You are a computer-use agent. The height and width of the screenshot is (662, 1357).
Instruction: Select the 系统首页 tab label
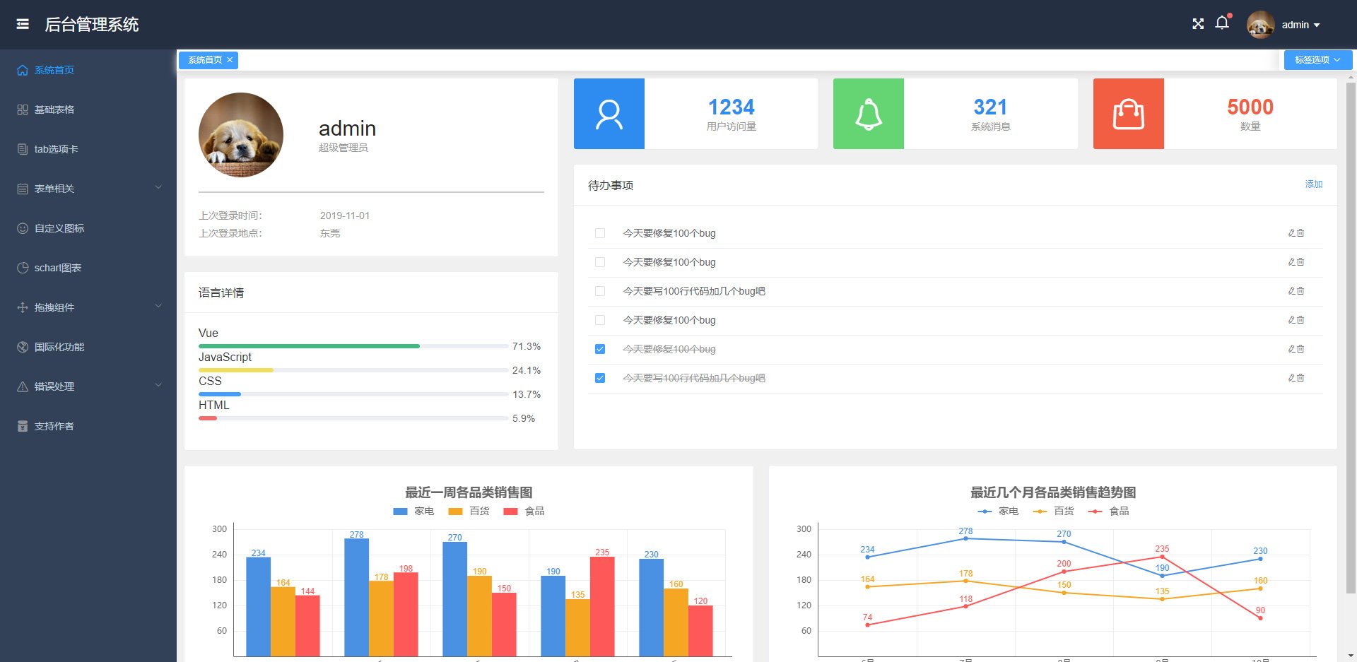pos(205,60)
